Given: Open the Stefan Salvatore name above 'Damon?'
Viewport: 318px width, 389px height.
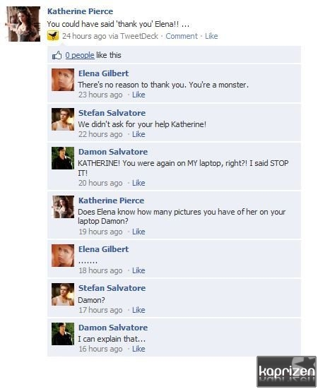Looking at the screenshot, I should (112, 288).
